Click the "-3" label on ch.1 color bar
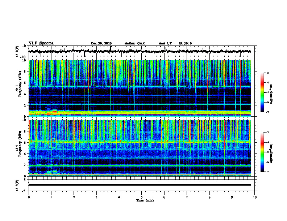 267,73
